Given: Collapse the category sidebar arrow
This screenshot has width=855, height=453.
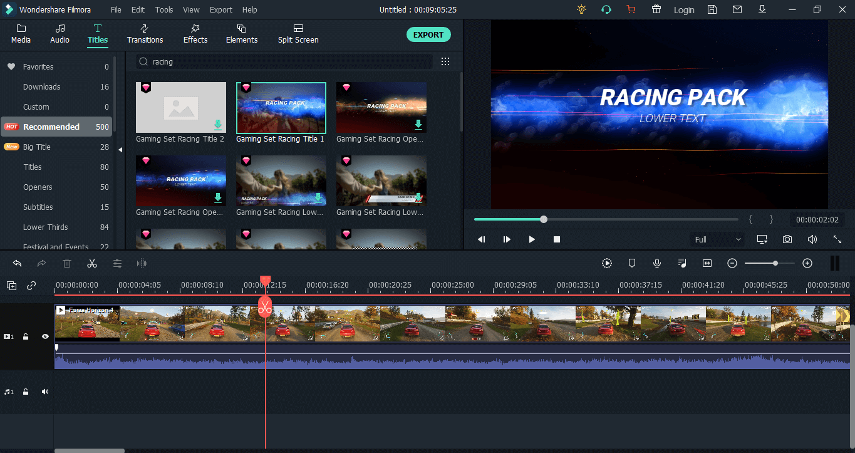Looking at the screenshot, I should [120, 149].
